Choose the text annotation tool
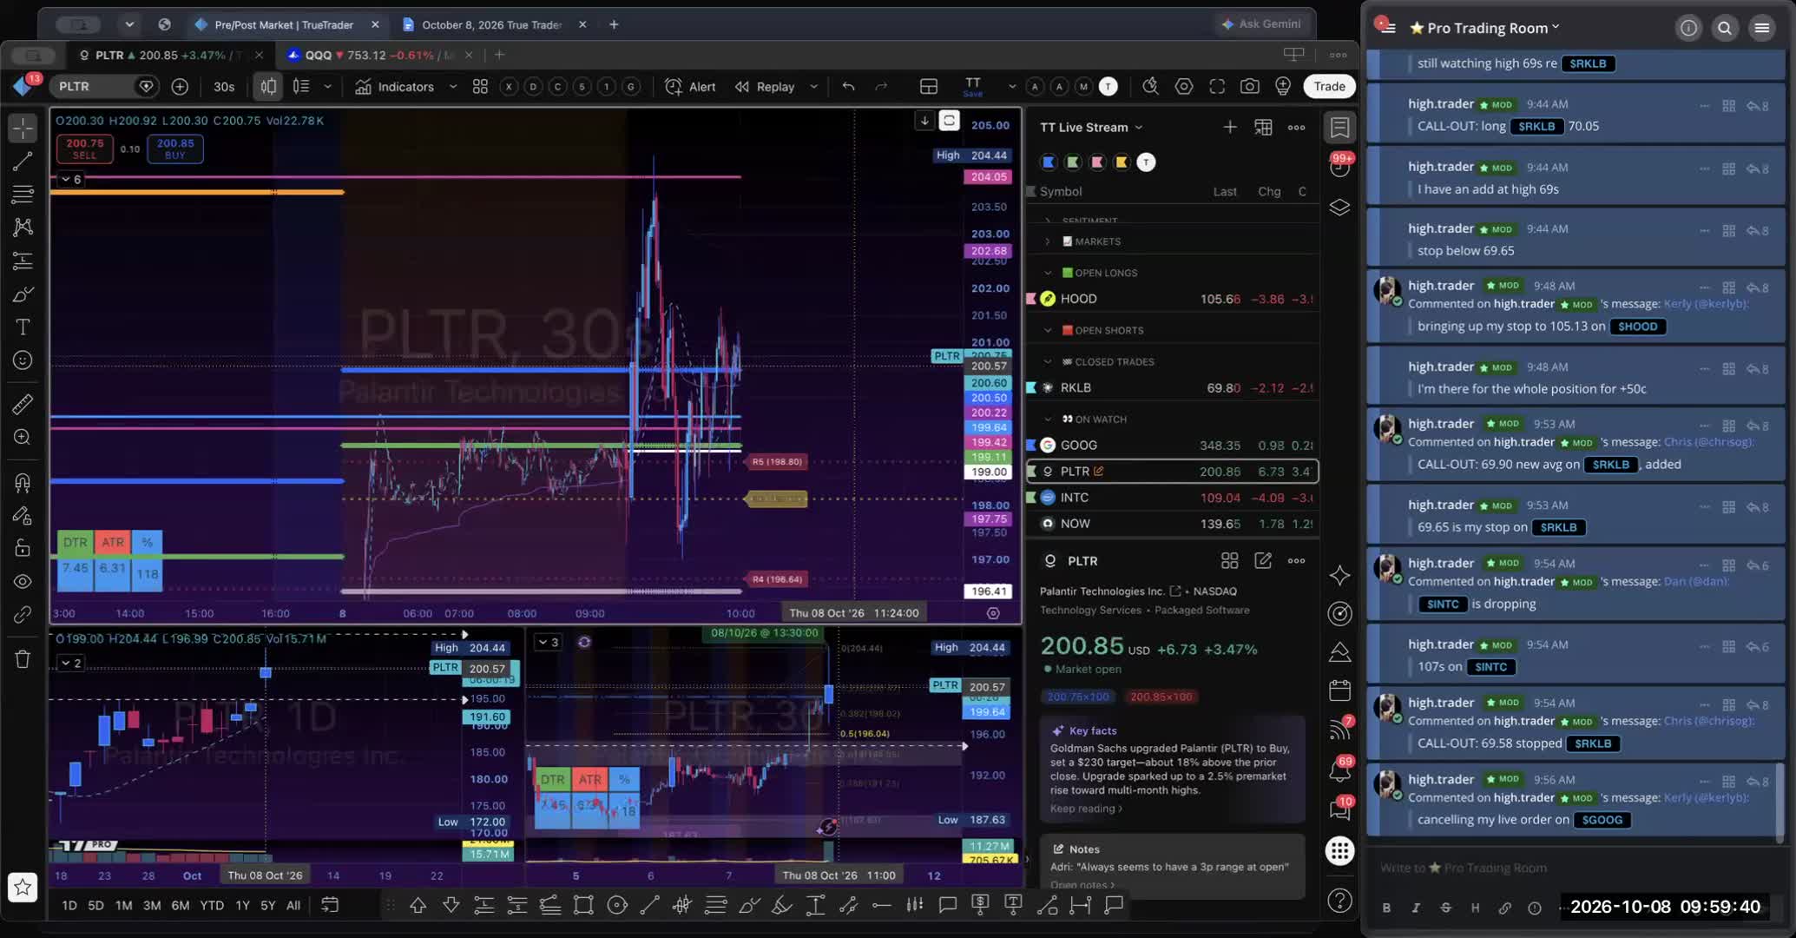This screenshot has width=1796, height=938. pos(23,327)
